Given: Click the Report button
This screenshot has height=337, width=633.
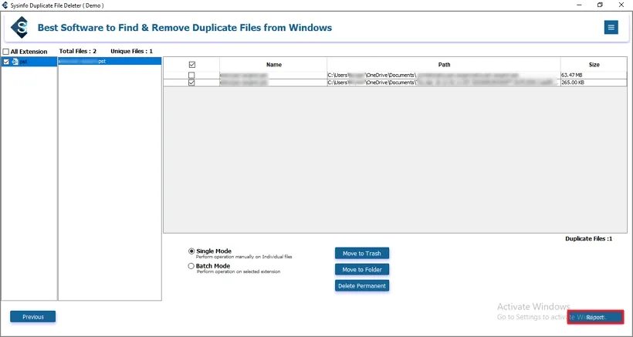Looking at the screenshot, I should [595, 317].
